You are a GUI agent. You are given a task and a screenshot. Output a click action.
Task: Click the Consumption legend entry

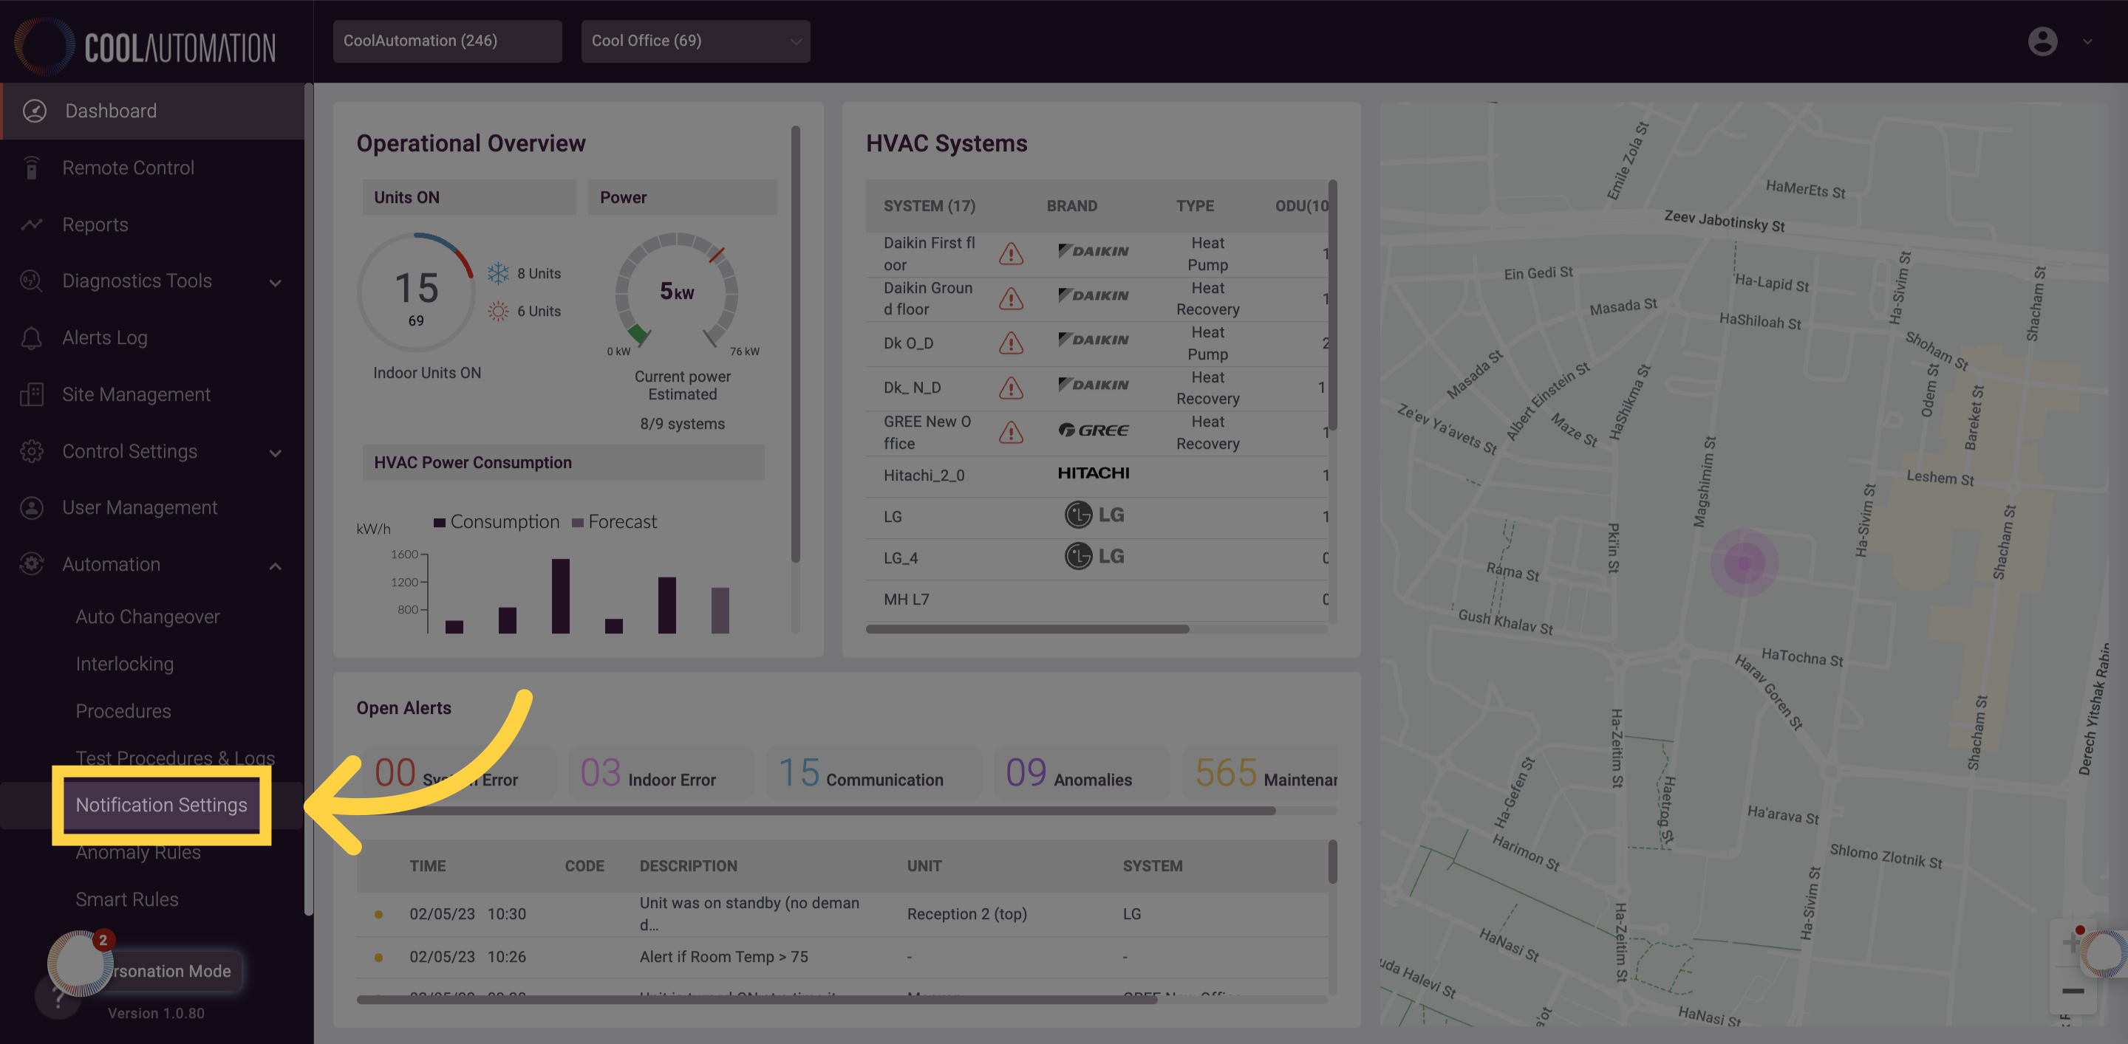496,523
